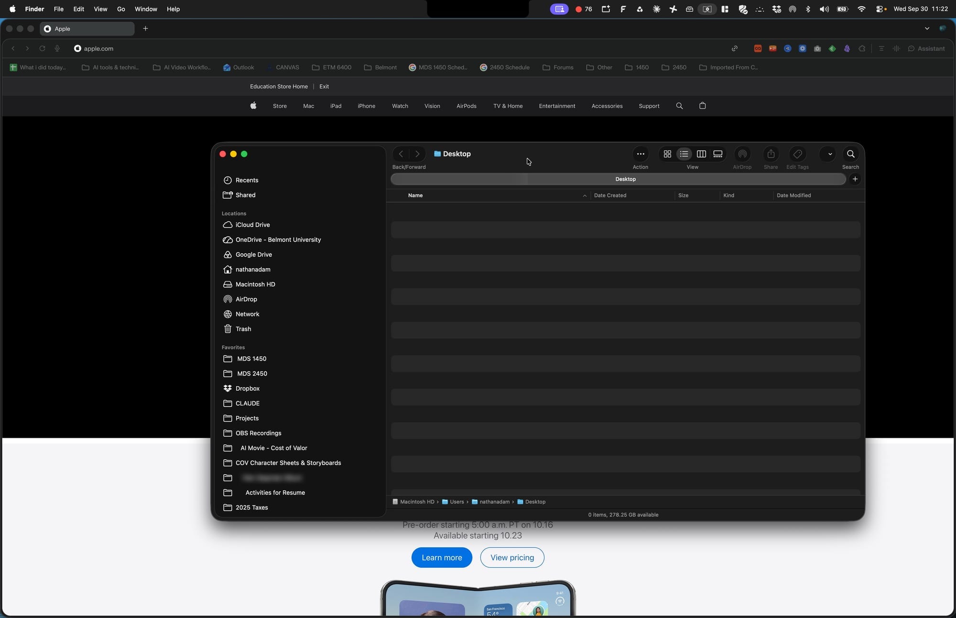Go forward in Finder window

[417, 154]
